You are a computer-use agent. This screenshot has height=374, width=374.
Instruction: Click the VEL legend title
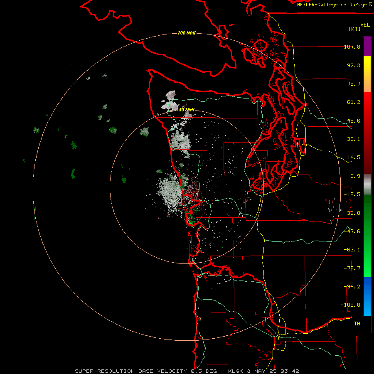coord(365,25)
